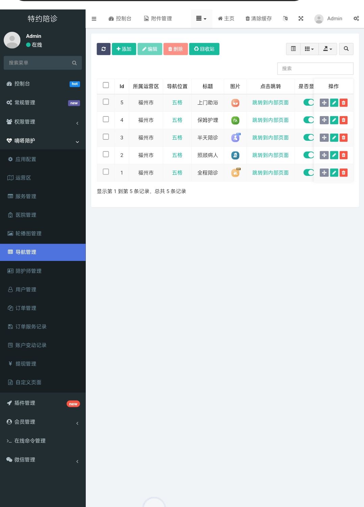Expand the 权限管理 sidebar menu
This screenshot has width=364, height=507.
[x=43, y=122]
